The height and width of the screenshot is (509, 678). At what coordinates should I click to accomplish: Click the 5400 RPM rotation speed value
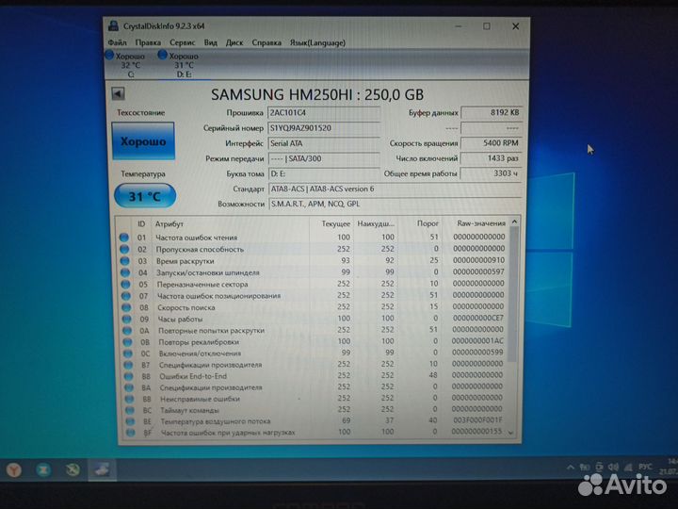[492, 143]
